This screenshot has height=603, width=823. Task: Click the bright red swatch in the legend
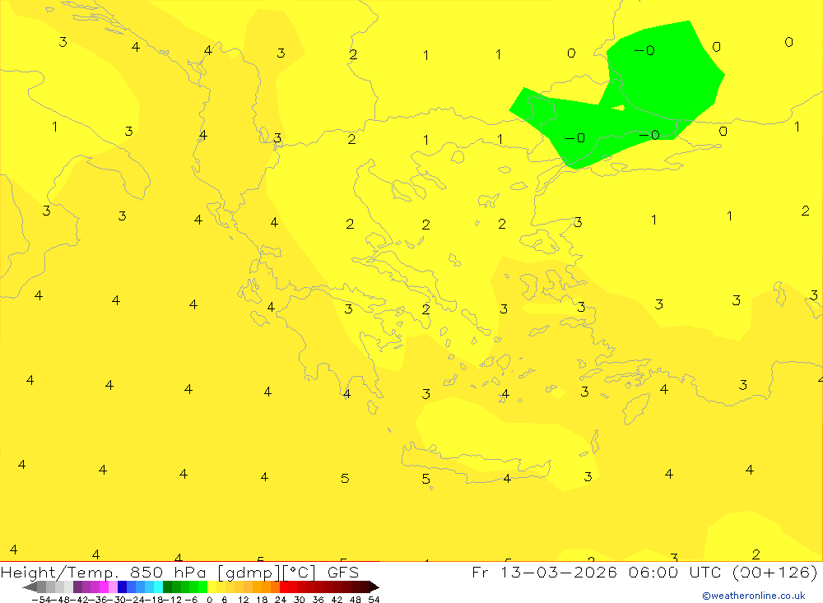284,587
